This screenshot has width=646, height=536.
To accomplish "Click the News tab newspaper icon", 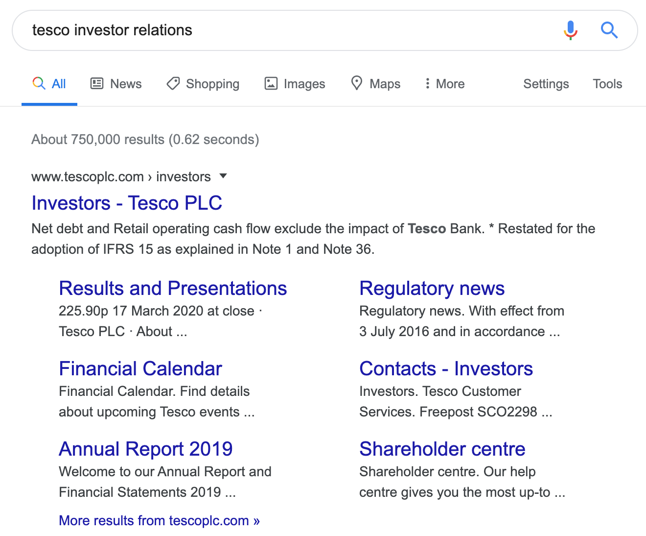I will tap(97, 84).
